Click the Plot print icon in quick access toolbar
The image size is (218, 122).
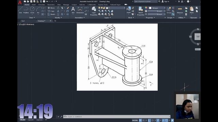click(44, 1)
